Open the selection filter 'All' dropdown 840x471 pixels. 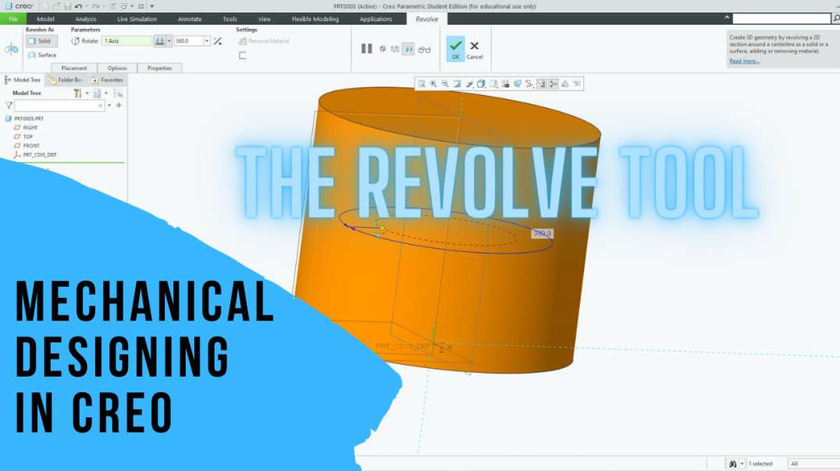point(813,463)
